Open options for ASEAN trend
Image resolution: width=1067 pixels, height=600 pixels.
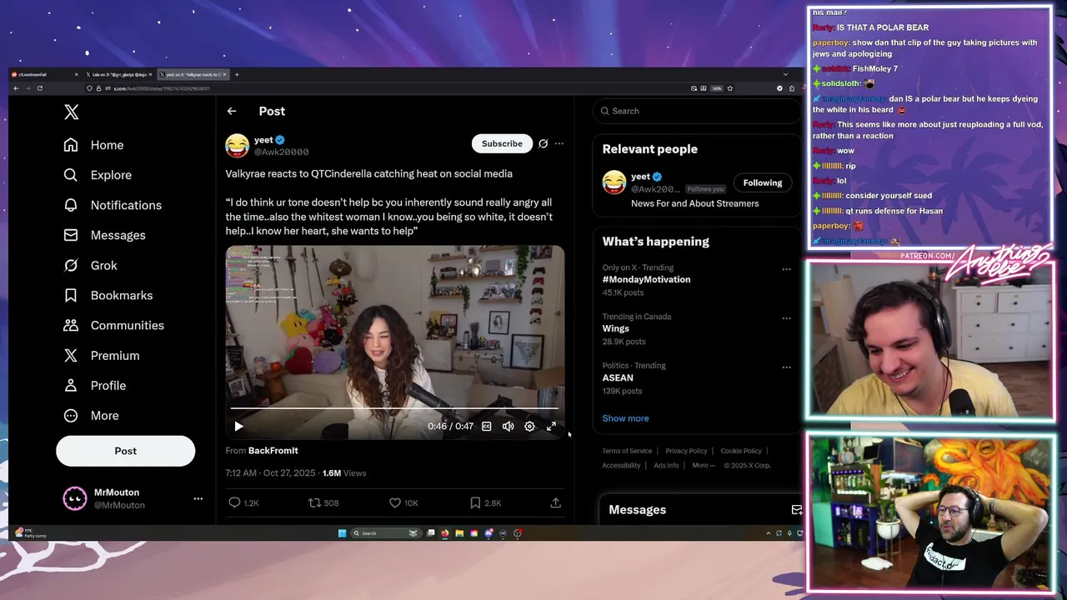tap(786, 367)
